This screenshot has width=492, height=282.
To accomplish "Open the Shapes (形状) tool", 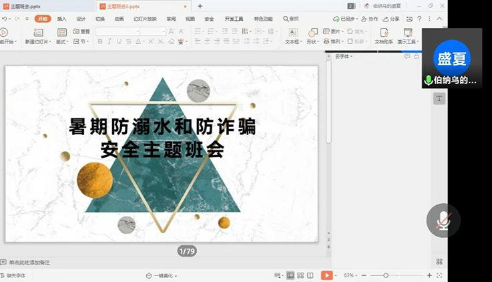I will (312, 32).
